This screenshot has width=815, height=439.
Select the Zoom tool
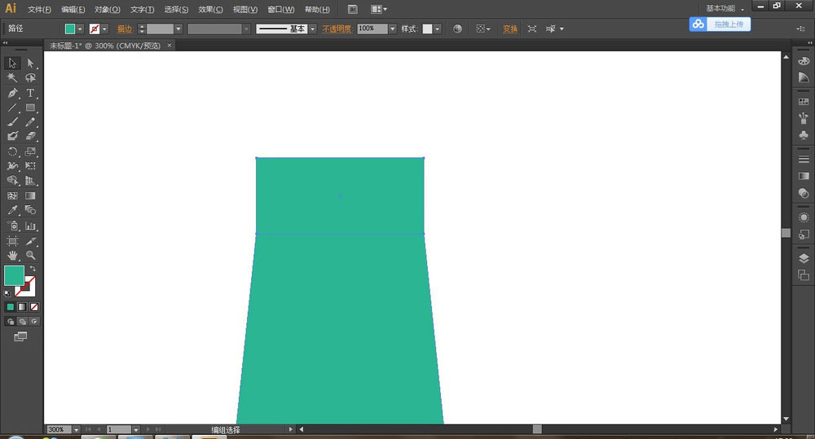coord(30,255)
